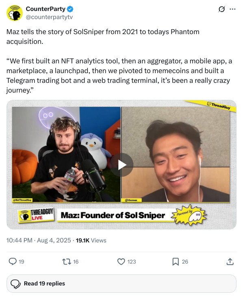Open the Grok slash-circle icon
The image size is (243, 296).
click(221, 9)
